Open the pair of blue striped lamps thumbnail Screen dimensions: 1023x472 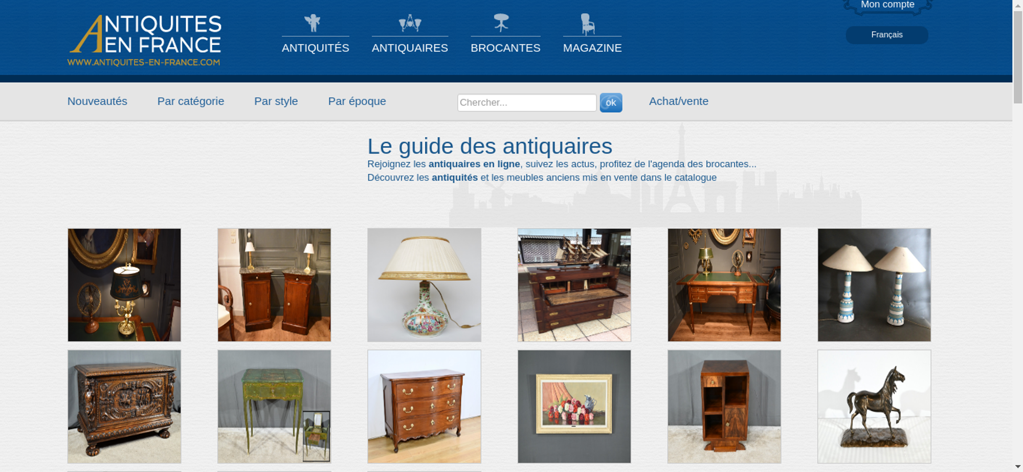874,285
